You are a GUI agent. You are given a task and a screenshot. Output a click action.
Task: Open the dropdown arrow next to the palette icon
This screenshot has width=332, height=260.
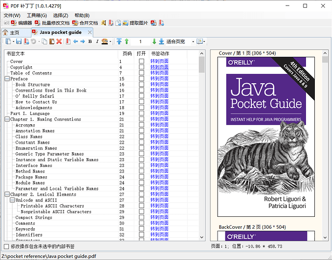click(x=110, y=42)
